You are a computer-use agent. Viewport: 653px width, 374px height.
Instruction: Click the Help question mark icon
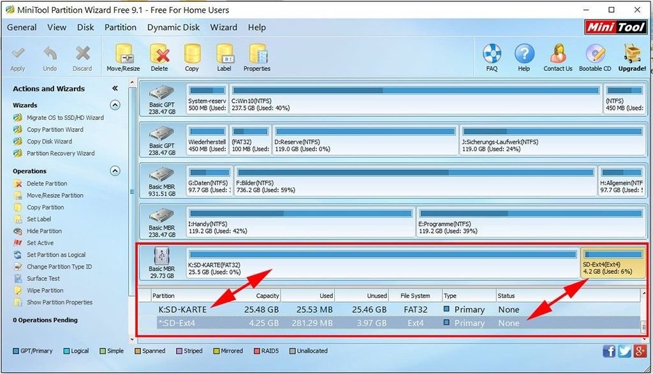point(524,54)
